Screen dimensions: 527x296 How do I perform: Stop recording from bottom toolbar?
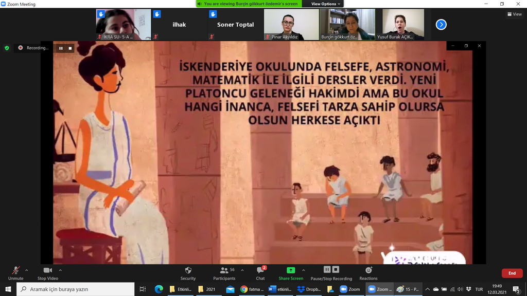[x=336, y=269]
